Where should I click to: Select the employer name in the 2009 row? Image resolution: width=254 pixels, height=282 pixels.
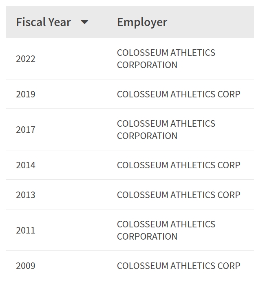point(179,266)
